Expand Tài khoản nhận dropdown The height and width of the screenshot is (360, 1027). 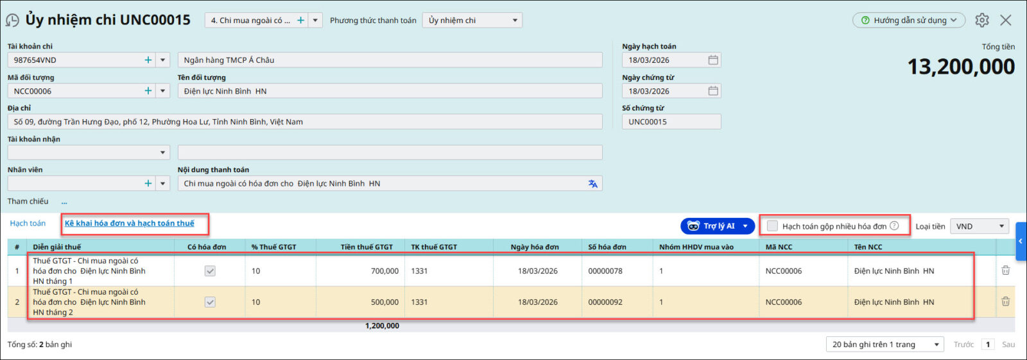pos(163,152)
